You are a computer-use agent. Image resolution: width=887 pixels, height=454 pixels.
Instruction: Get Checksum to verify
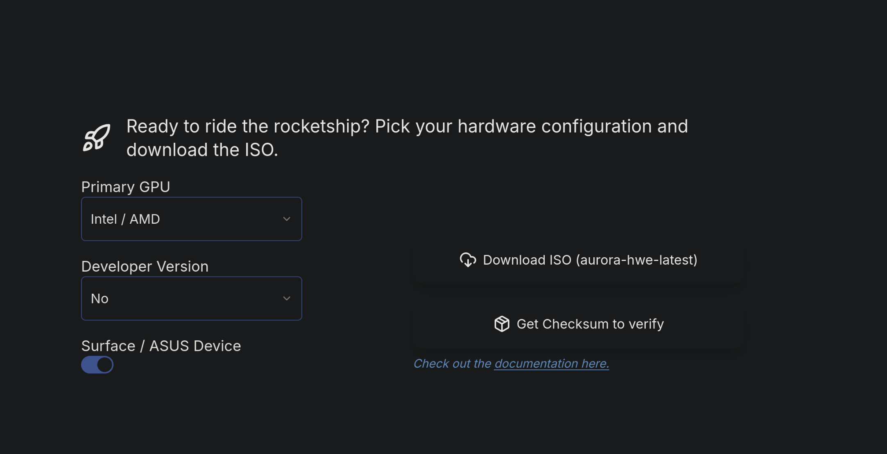click(x=578, y=324)
